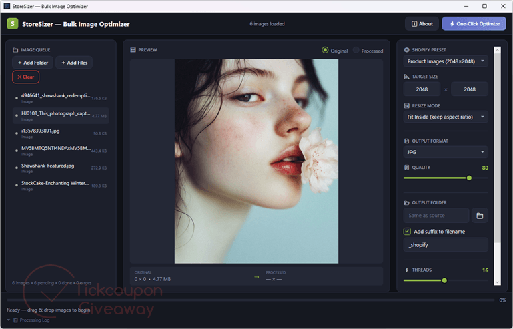513x329 pixels.
Task: Click the Output Format file icon
Action: click(x=406, y=141)
